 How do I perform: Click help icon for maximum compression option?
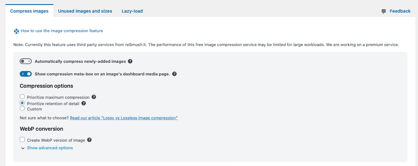94,97
